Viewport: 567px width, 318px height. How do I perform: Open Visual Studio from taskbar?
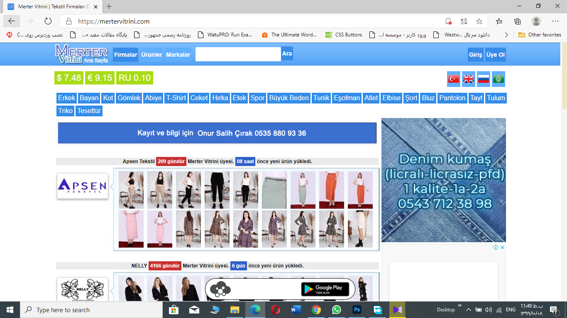[x=398, y=310]
